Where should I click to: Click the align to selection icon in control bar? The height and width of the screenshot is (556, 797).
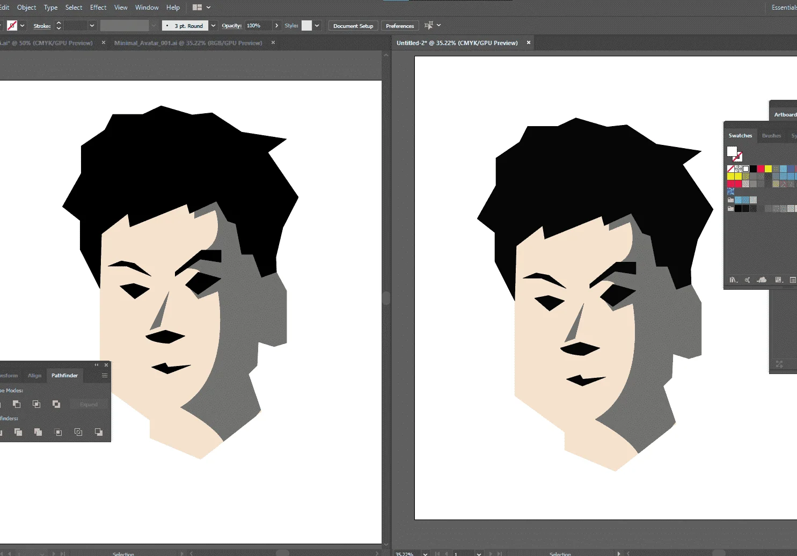tap(428, 25)
